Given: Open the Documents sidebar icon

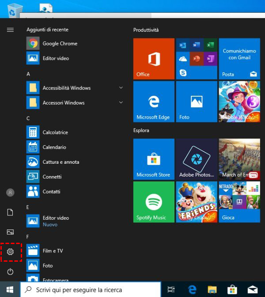Looking at the screenshot, I should click(11, 212).
